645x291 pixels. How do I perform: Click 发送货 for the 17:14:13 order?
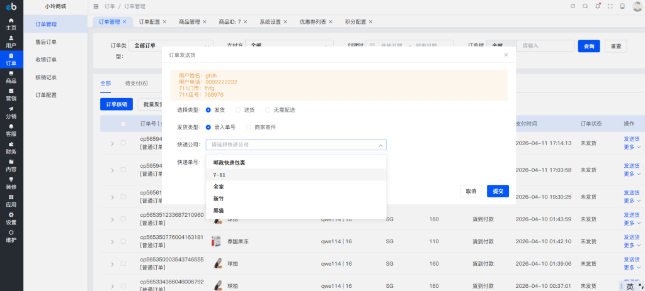[x=631, y=139]
